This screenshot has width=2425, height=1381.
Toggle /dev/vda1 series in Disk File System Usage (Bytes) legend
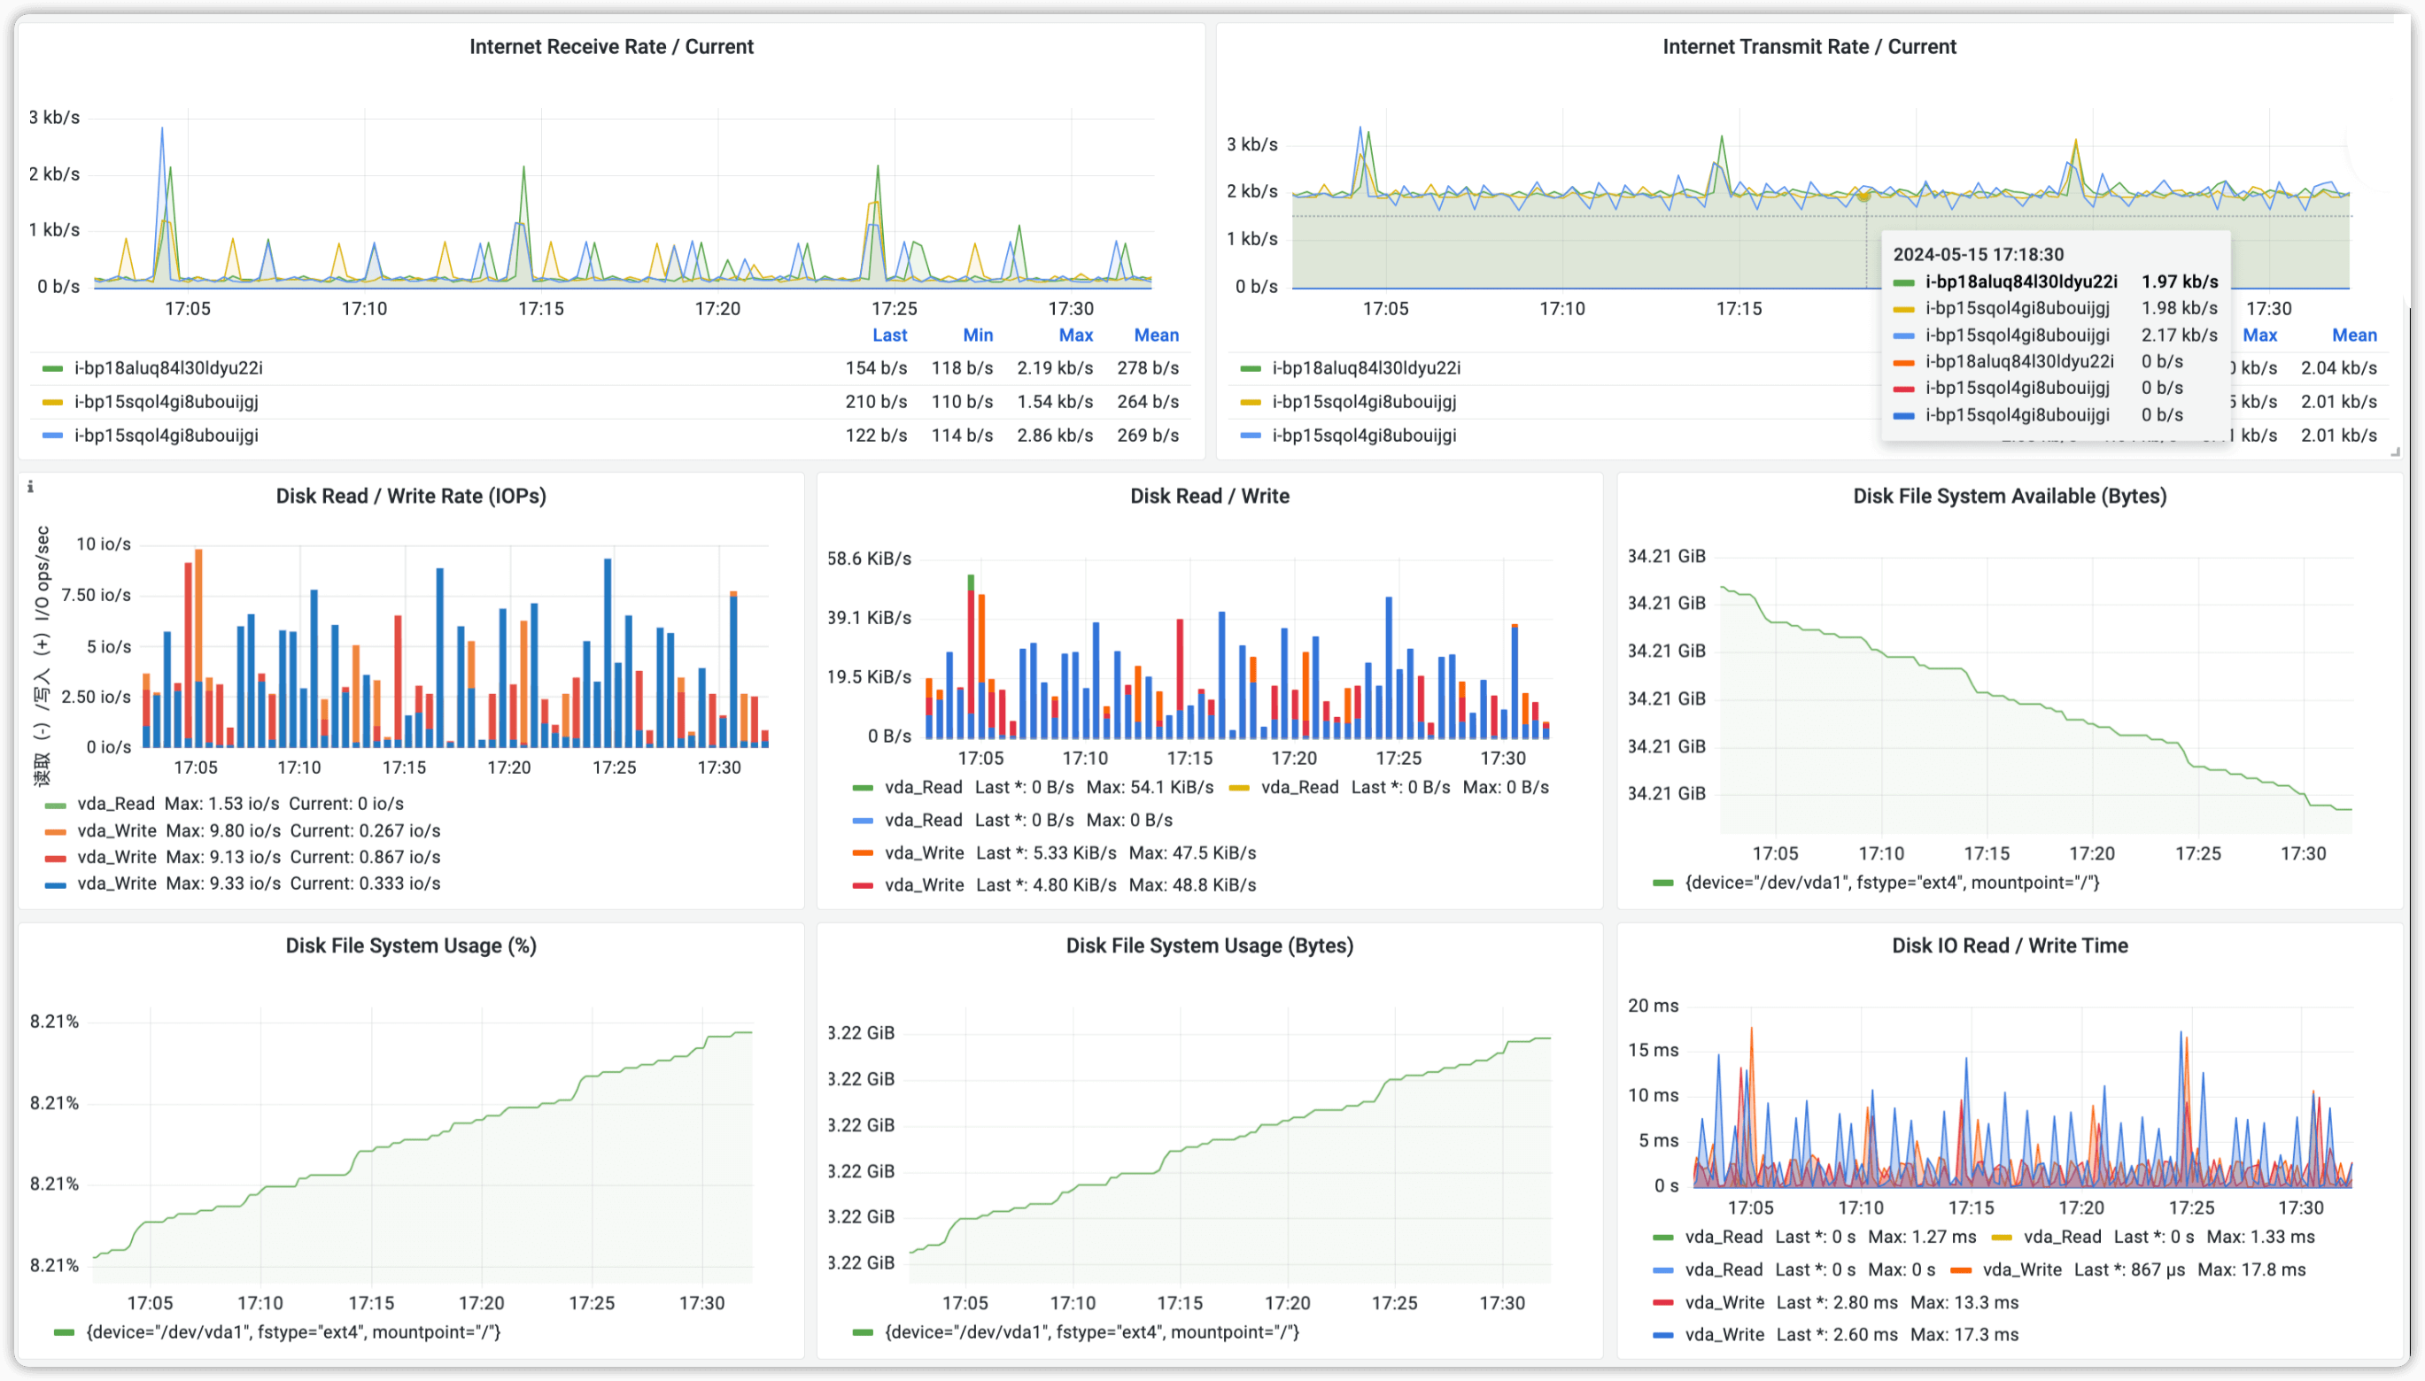coord(1092,1332)
